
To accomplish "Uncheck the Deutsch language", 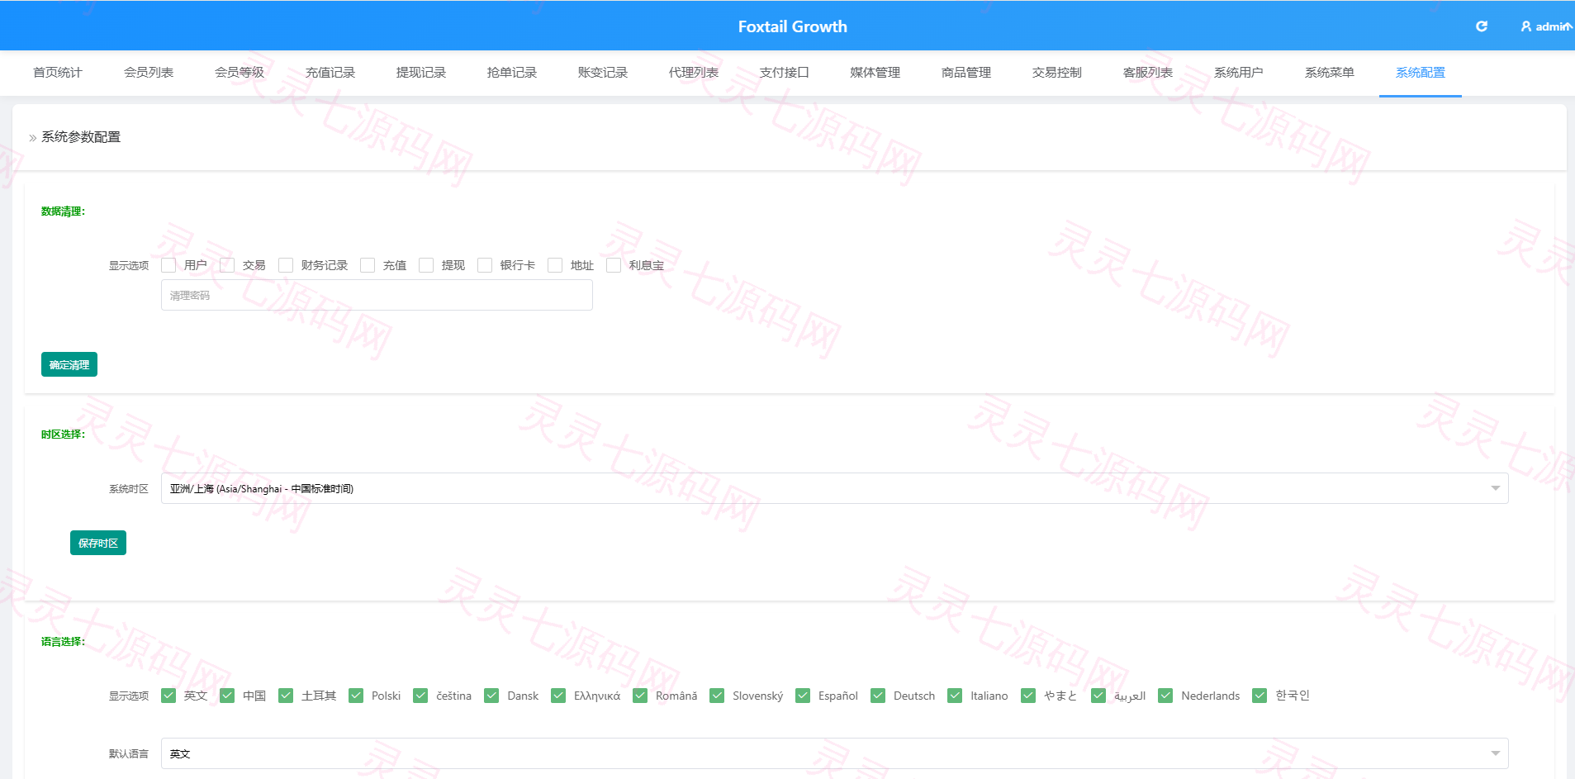I will click(878, 696).
